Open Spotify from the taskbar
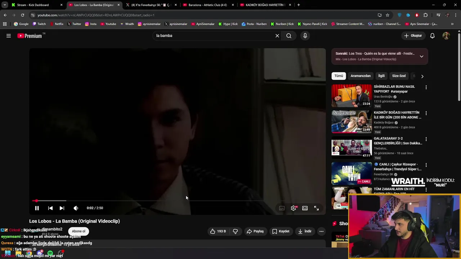Image resolution: width=461 pixels, height=259 pixels. pos(50,253)
